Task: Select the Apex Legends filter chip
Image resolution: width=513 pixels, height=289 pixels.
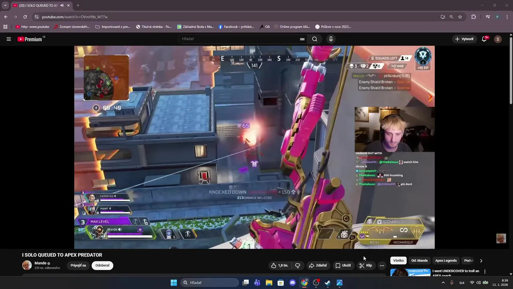Action: click(446, 261)
